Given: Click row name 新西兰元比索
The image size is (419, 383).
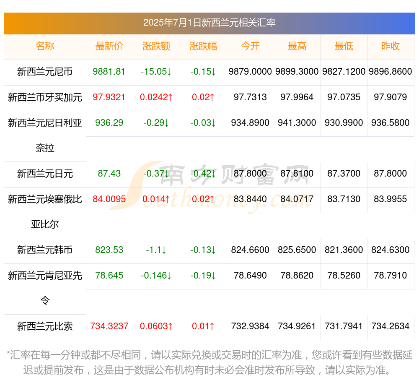Looking at the screenshot, I should click(45, 326).
